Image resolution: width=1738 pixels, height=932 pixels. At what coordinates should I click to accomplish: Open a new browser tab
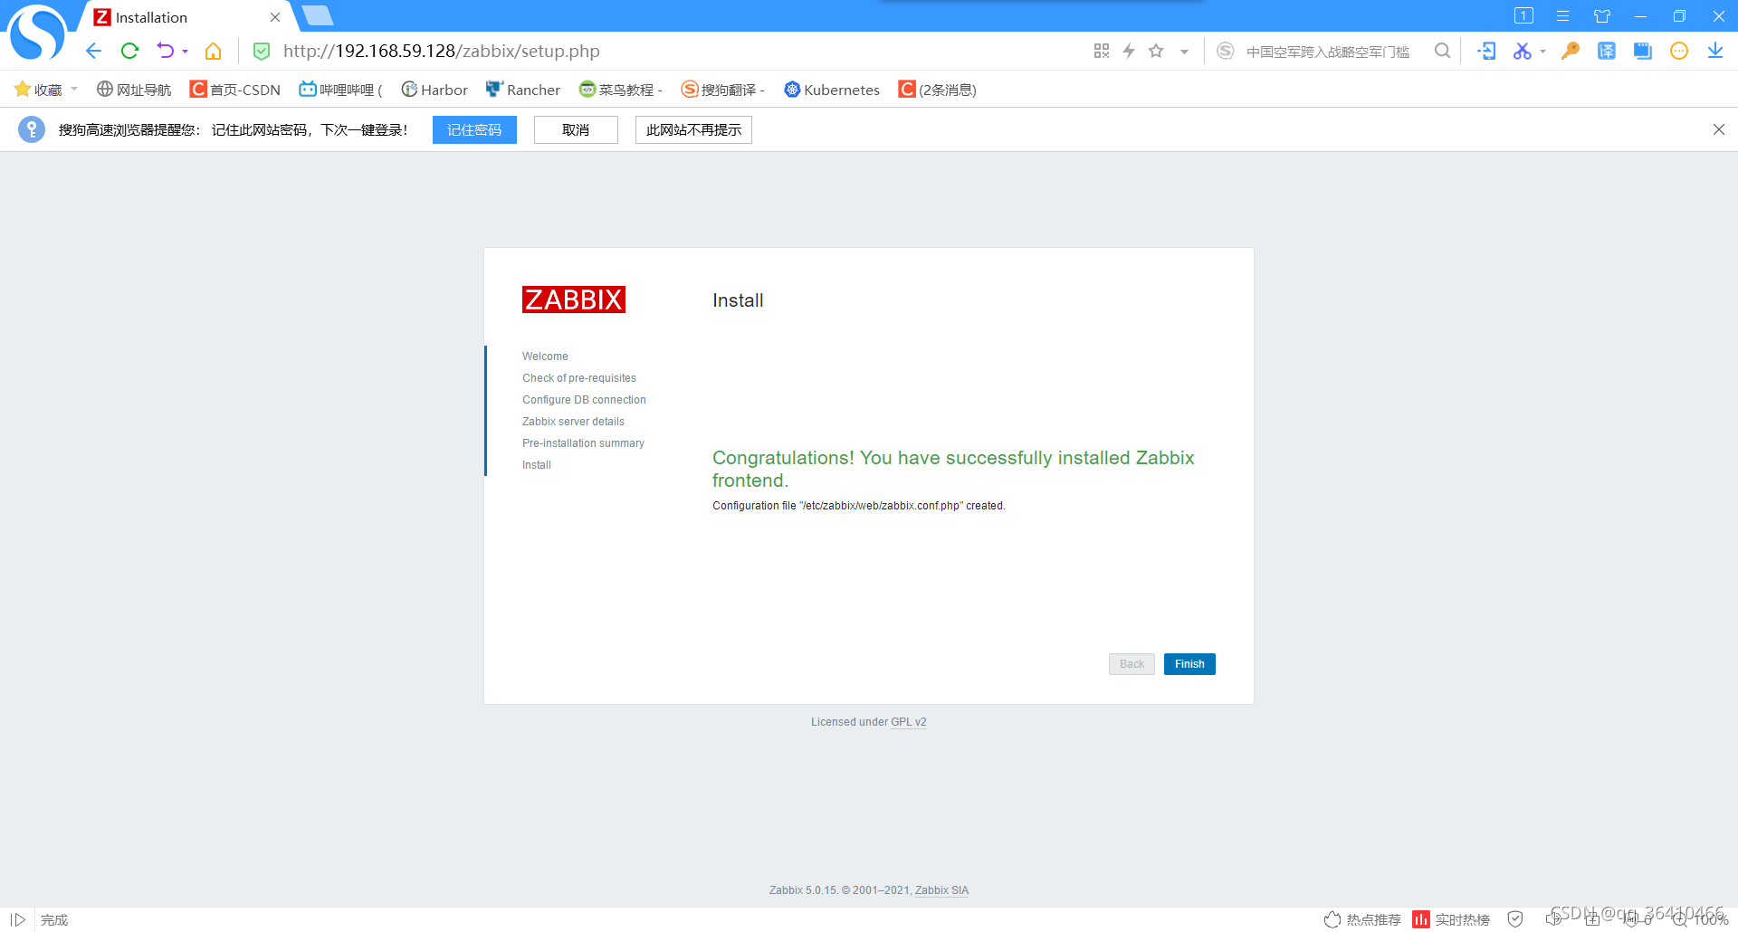click(318, 15)
